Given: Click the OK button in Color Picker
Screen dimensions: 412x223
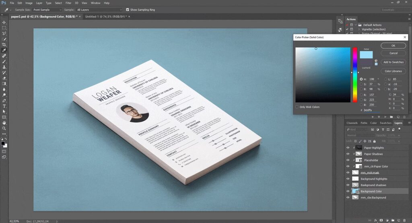Looking at the screenshot, I should pyautogui.click(x=393, y=45).
